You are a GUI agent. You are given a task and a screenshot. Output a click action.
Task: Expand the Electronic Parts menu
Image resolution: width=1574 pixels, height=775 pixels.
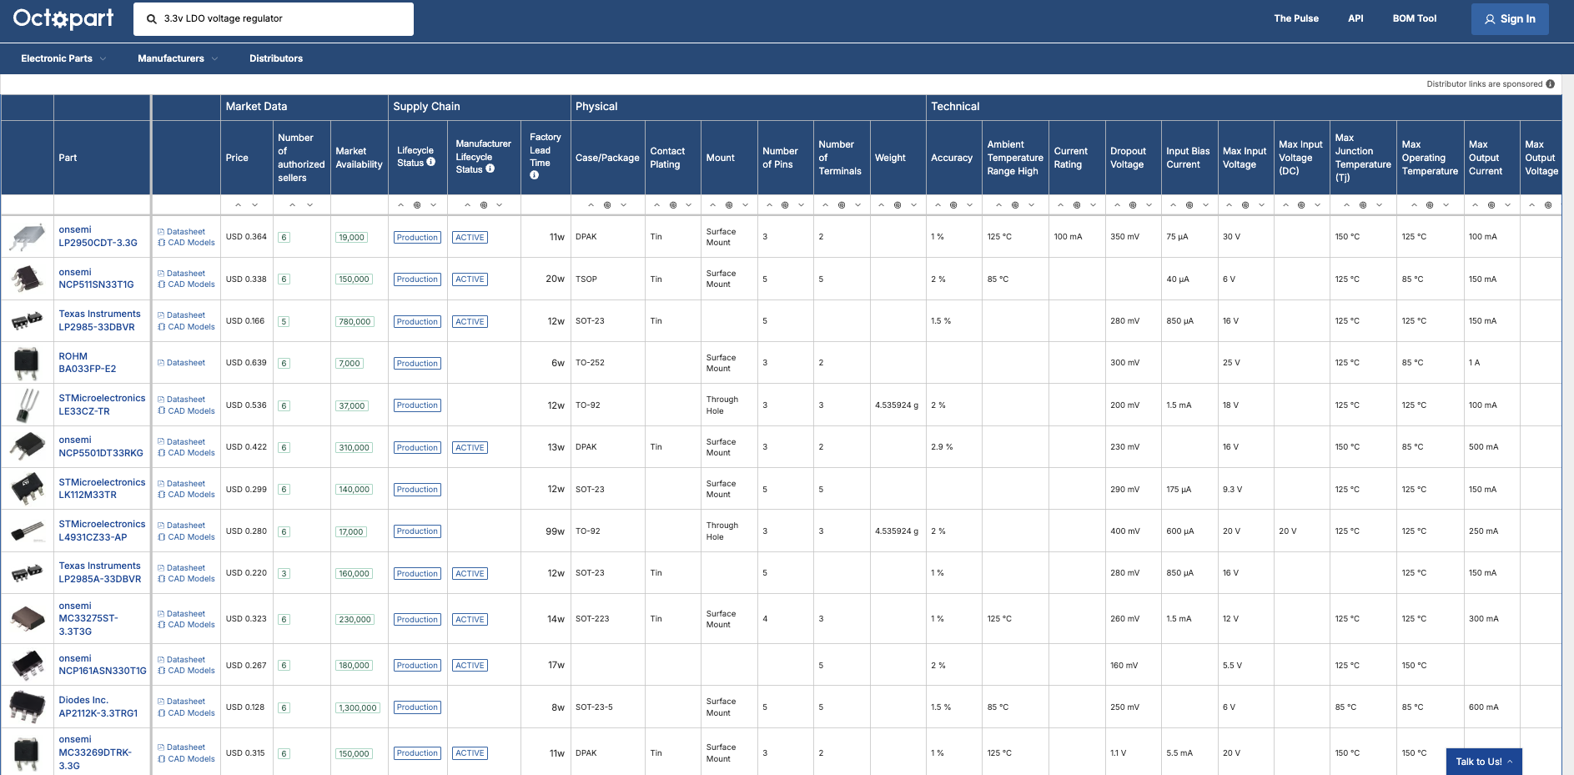pos(63,58)
